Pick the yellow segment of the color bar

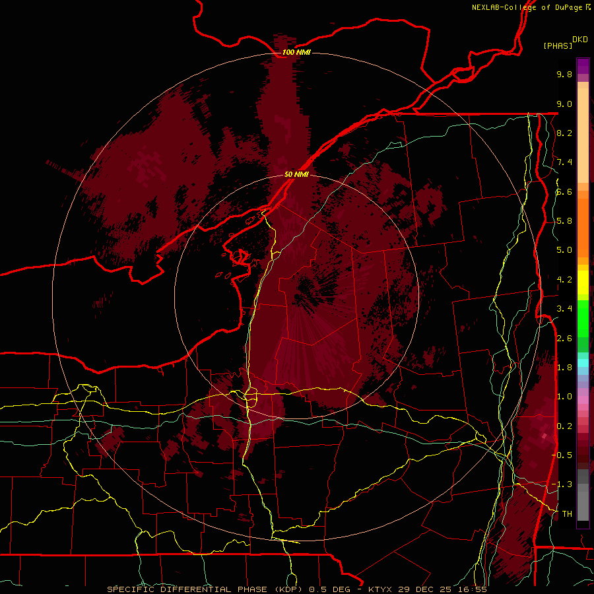(x=583, y=282)
